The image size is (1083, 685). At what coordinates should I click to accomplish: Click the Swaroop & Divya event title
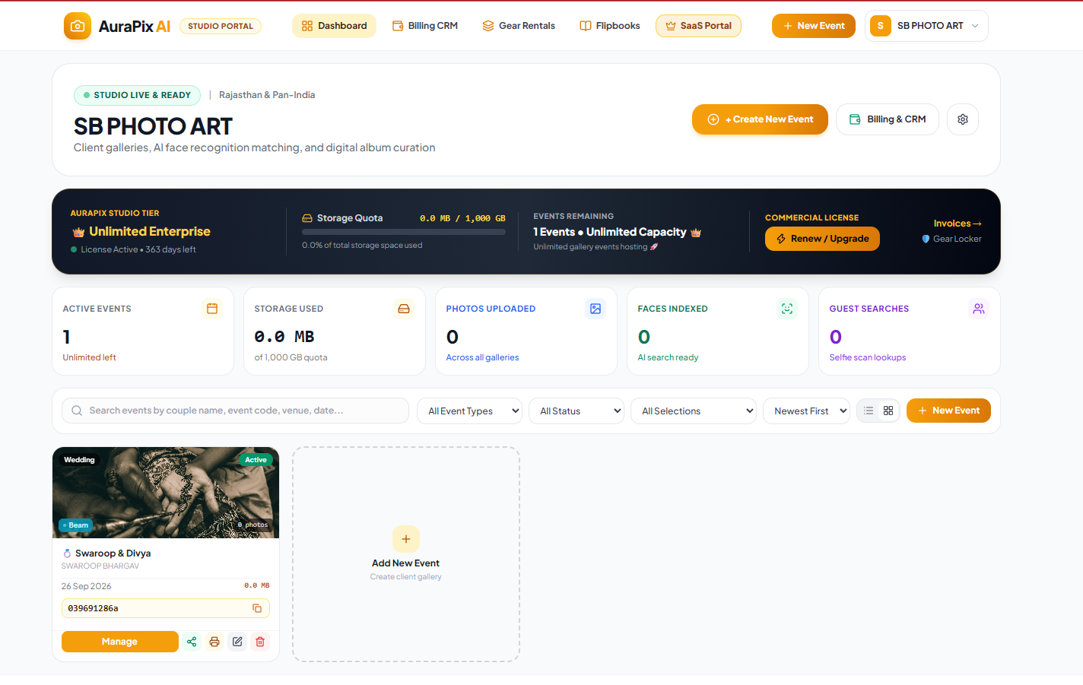113,553
